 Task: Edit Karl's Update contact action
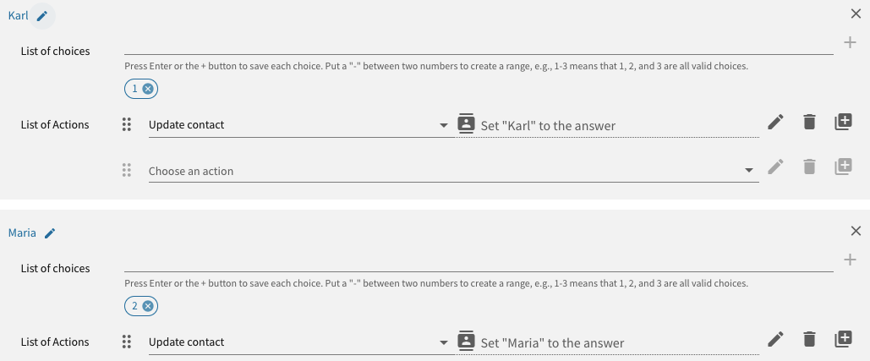pyautogui.click(x=775, y=123)
